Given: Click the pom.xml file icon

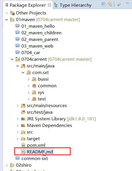Looking at the screenshot, I should (23, 145).
